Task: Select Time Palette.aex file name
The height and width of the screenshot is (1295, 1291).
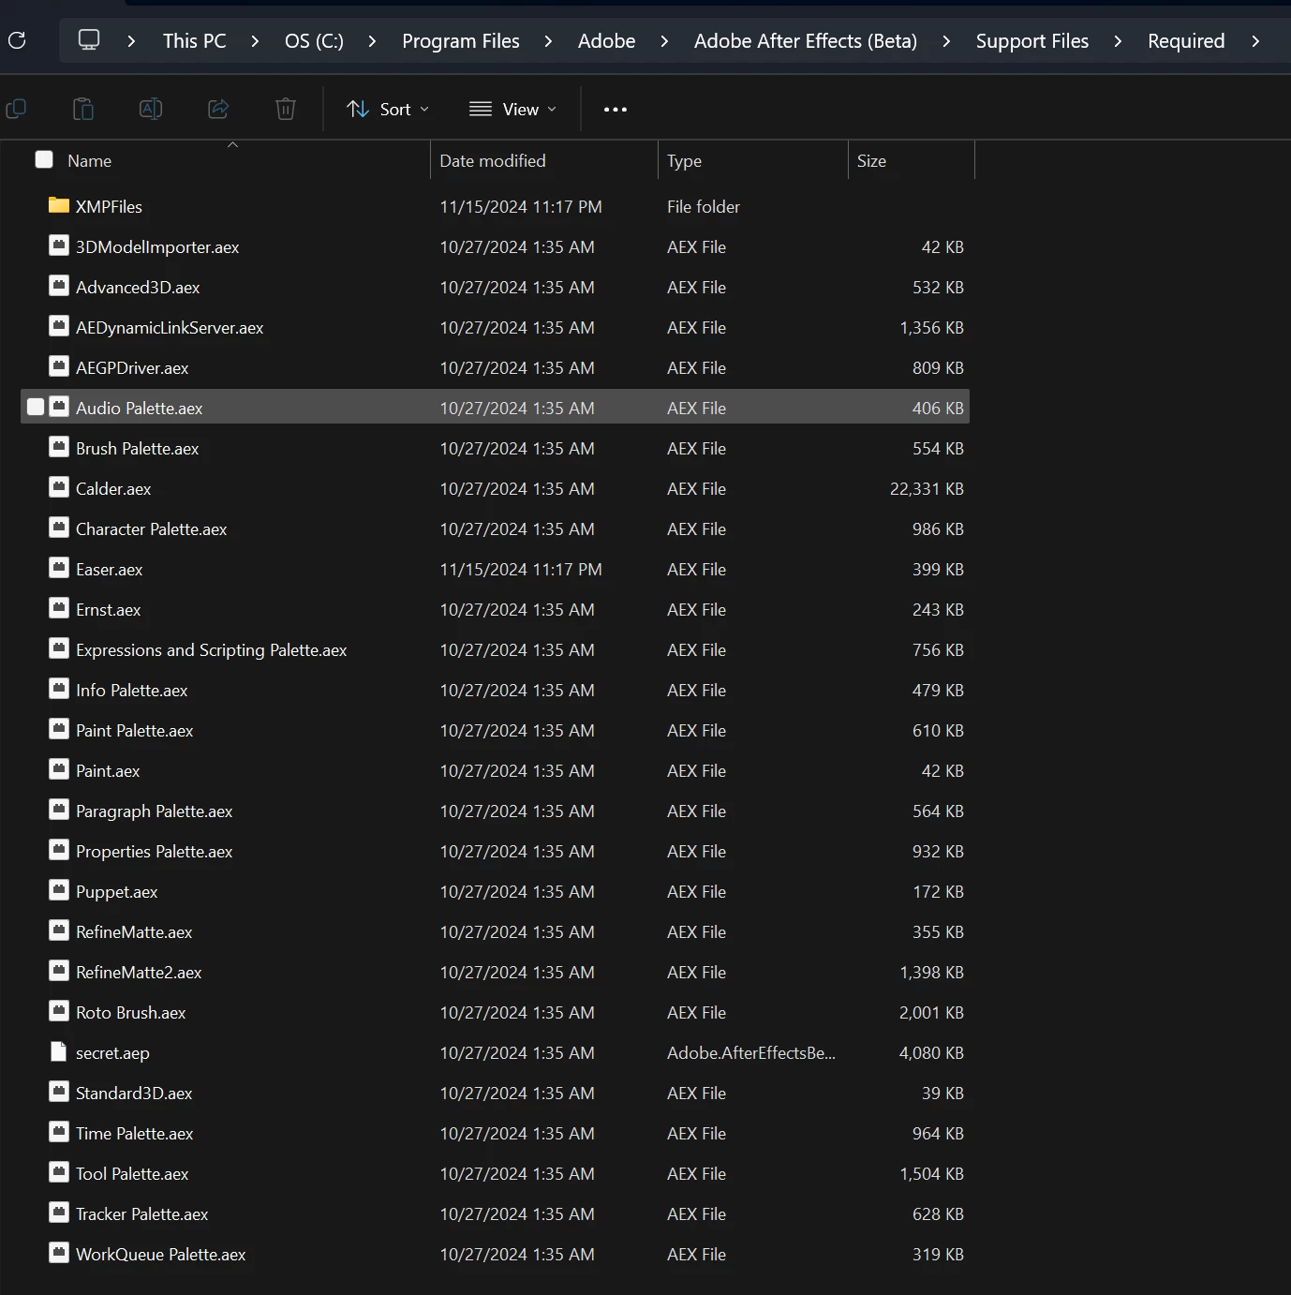Action: pyautogui.click(x=134, y=1133)
